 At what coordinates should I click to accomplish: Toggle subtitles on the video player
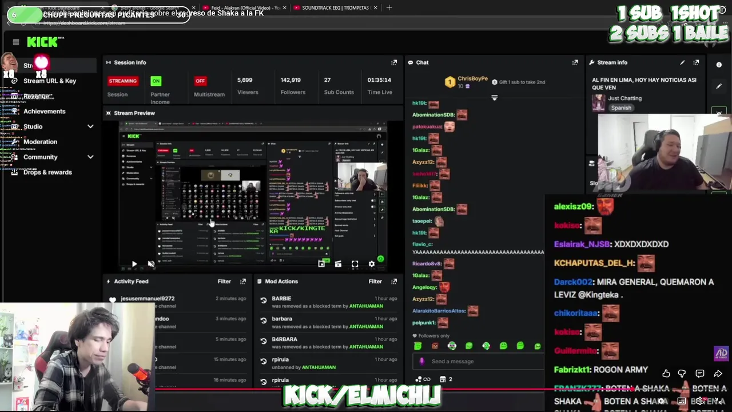[x=682, y=401]
